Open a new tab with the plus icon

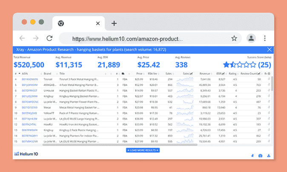[114, 23]
